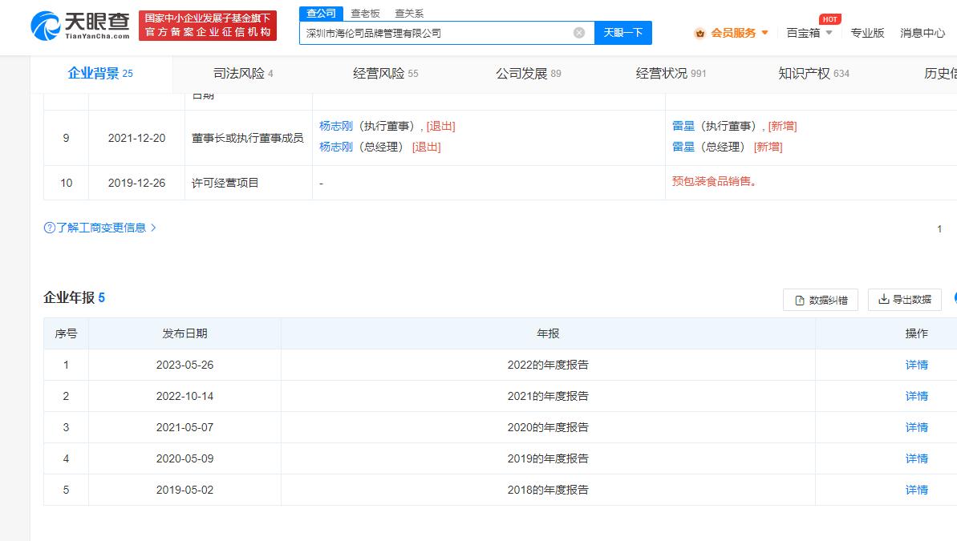This screenshot has height=541, width=957.
Task: Click the 天眼一下 search button
Action: 623,32
